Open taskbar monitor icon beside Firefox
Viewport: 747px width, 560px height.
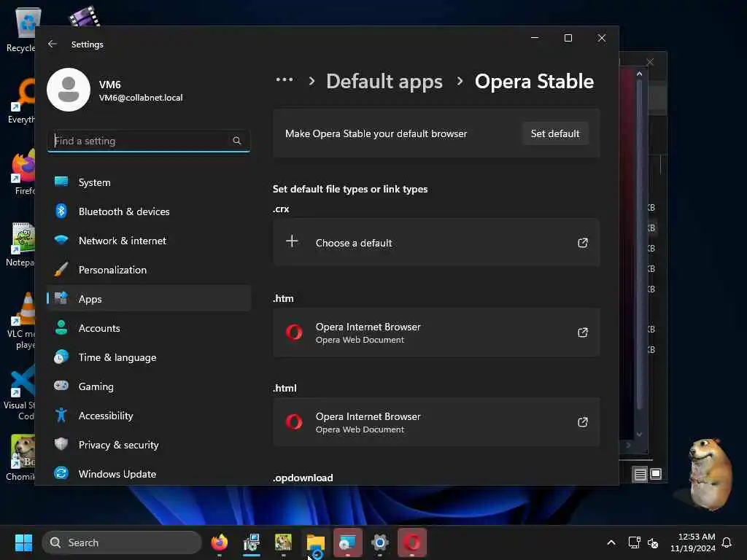coord(251,542)
